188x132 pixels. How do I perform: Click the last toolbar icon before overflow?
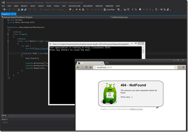tap(168, 9)
